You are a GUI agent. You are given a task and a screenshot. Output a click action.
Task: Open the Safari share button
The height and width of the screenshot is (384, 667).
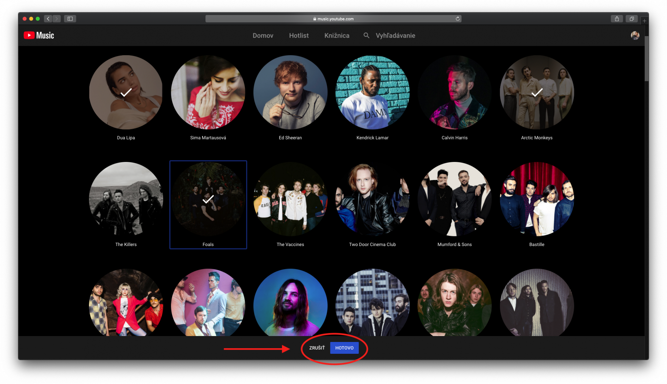tap(617, 19)
